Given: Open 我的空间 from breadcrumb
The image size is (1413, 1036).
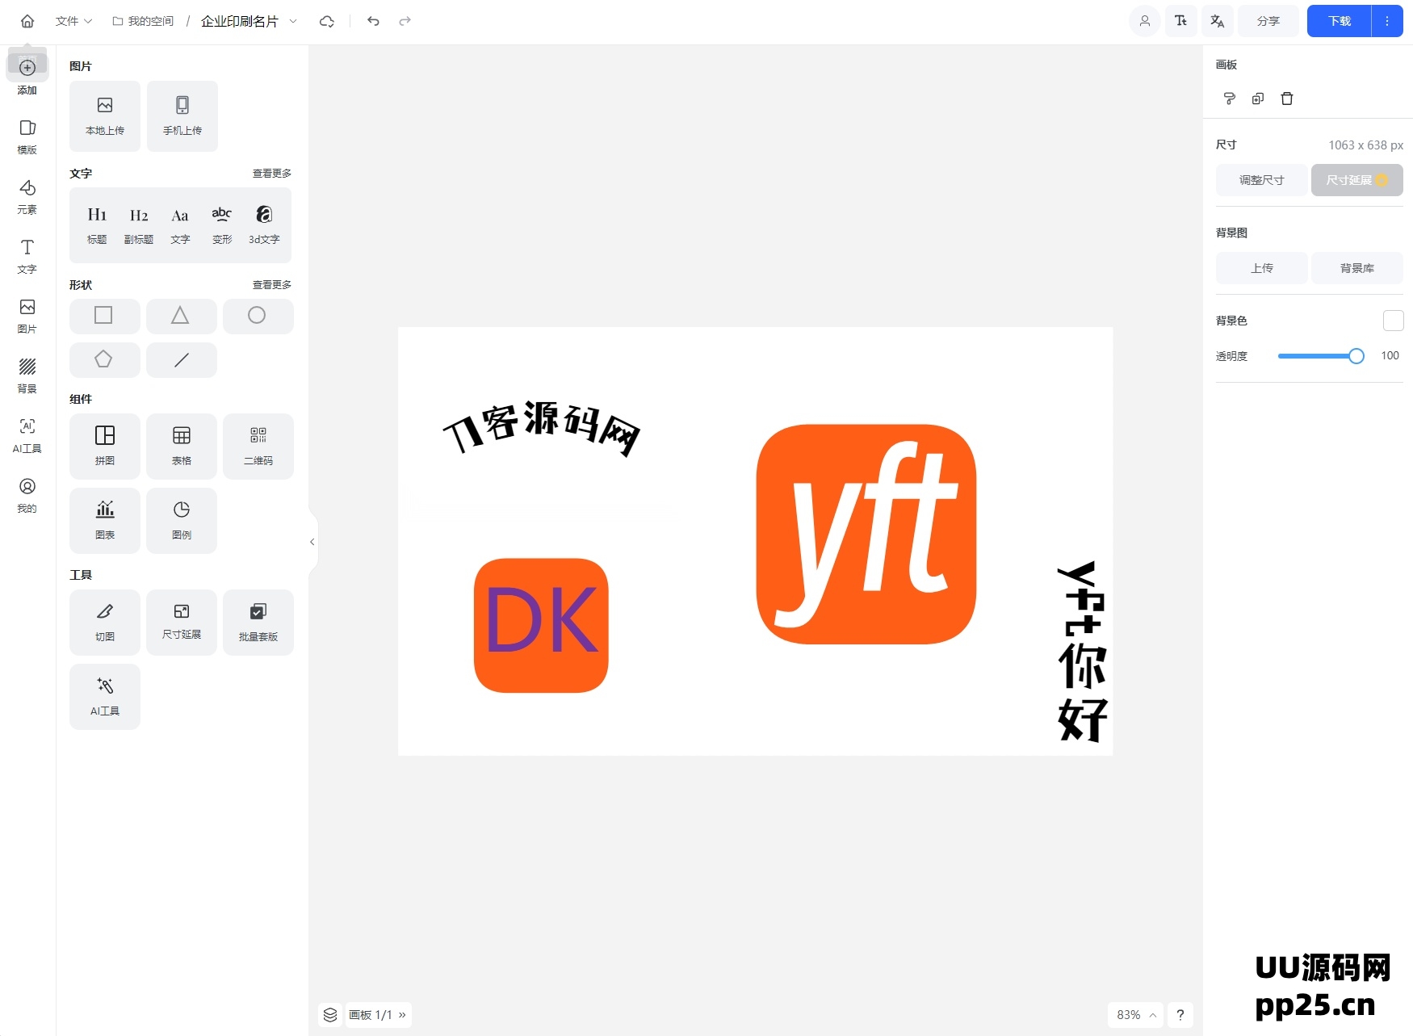Looking at the screenshot, I should pos(149,21).
